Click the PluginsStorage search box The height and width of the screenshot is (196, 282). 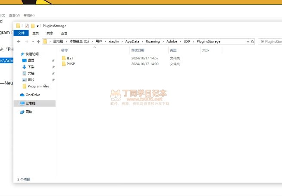(x=270, y=41)
